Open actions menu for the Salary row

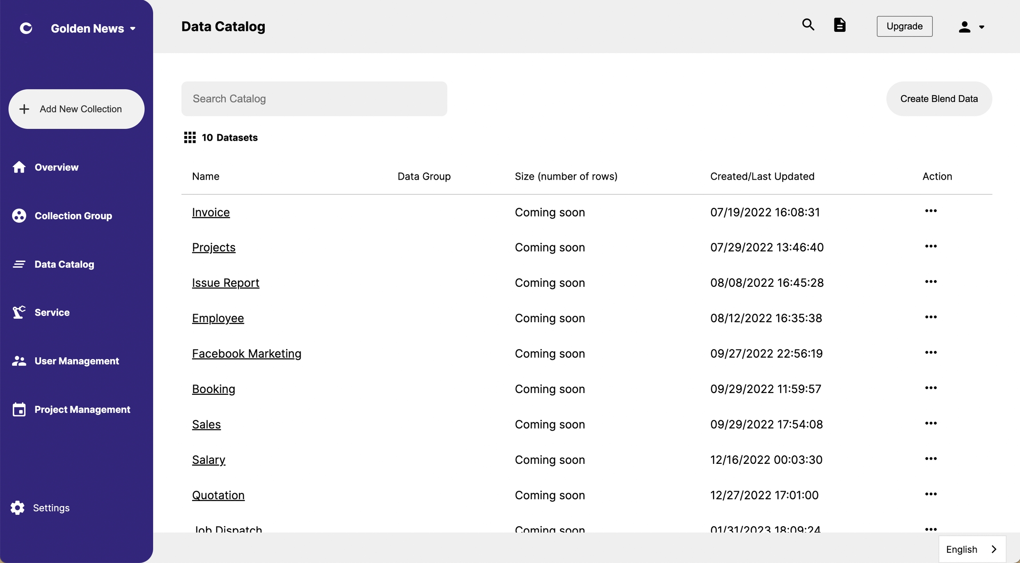tap(931, 459)
